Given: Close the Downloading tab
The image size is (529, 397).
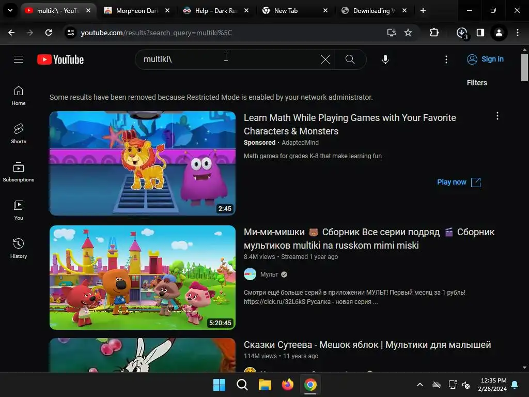Looking at the screenshot, I should [x=404, y=10].
